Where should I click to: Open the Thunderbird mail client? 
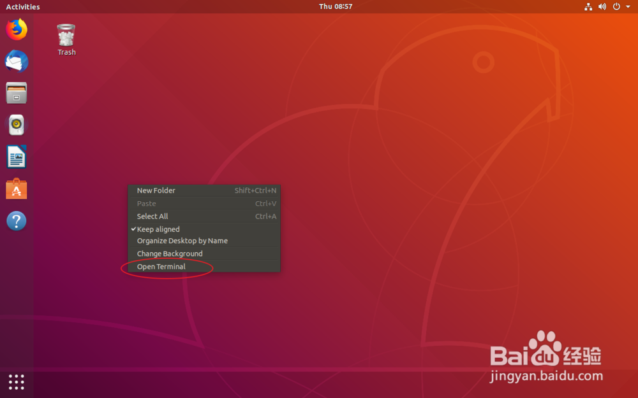pos(16,60)
